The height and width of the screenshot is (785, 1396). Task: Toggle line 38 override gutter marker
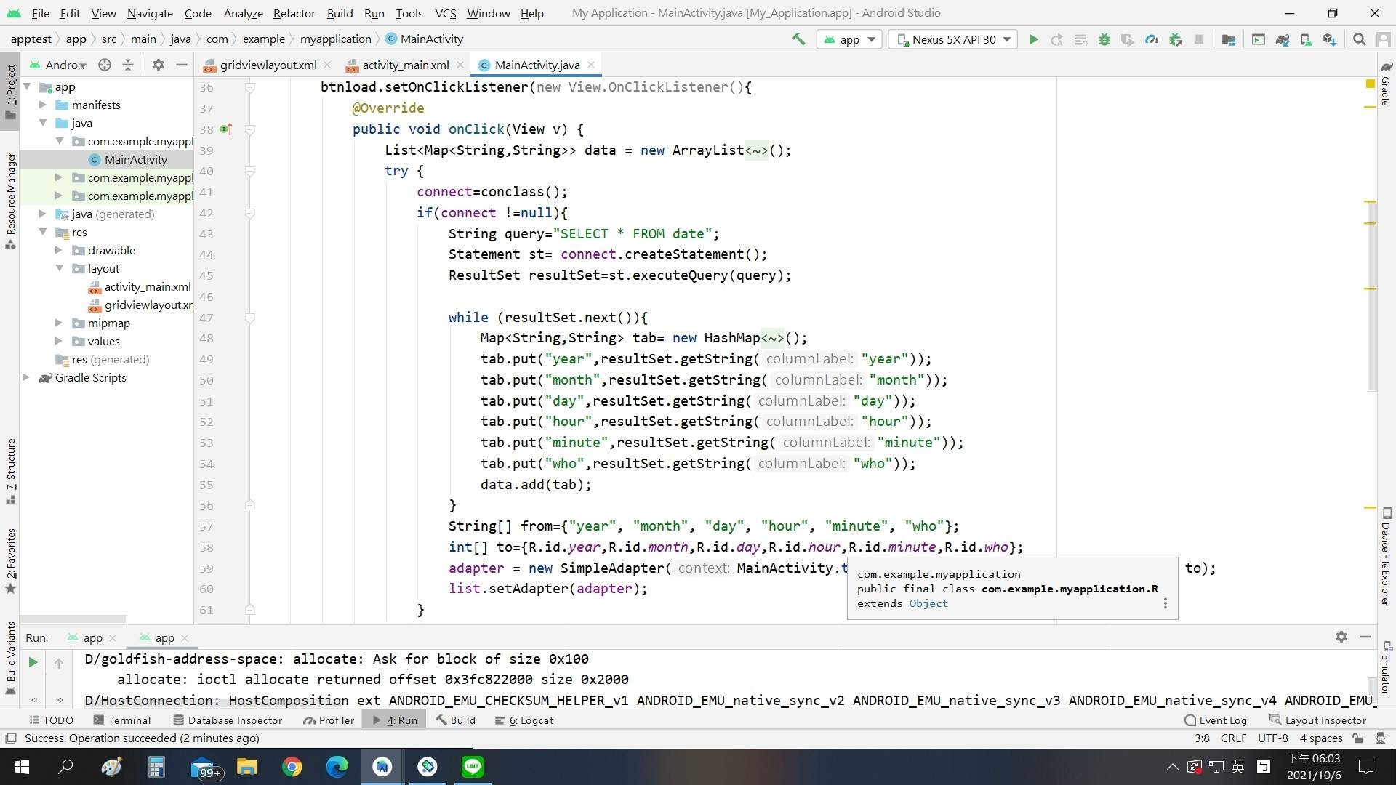pyautogui.click(x=226, y=129)
